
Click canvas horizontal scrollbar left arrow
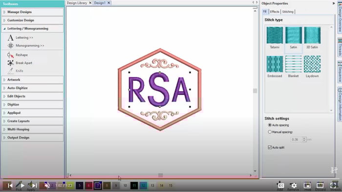tap(70, 175)
